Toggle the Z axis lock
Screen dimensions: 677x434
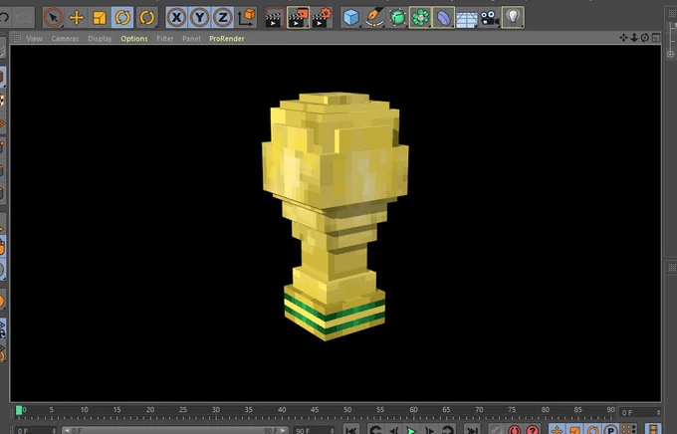pyautogui.click(x=223, y=18)
